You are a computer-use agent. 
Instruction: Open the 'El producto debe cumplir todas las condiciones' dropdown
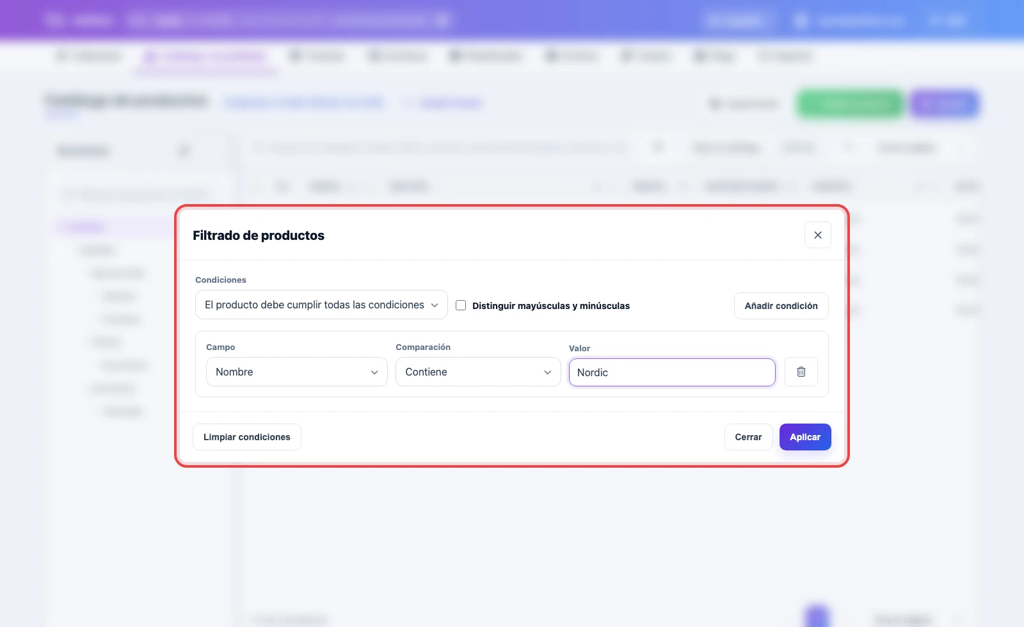(321, 305)
